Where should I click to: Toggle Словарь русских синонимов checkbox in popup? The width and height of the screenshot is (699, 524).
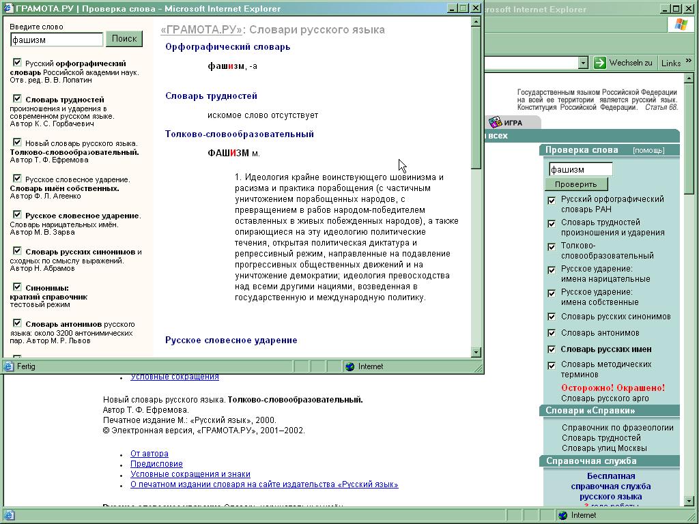(x=17, y=250)
